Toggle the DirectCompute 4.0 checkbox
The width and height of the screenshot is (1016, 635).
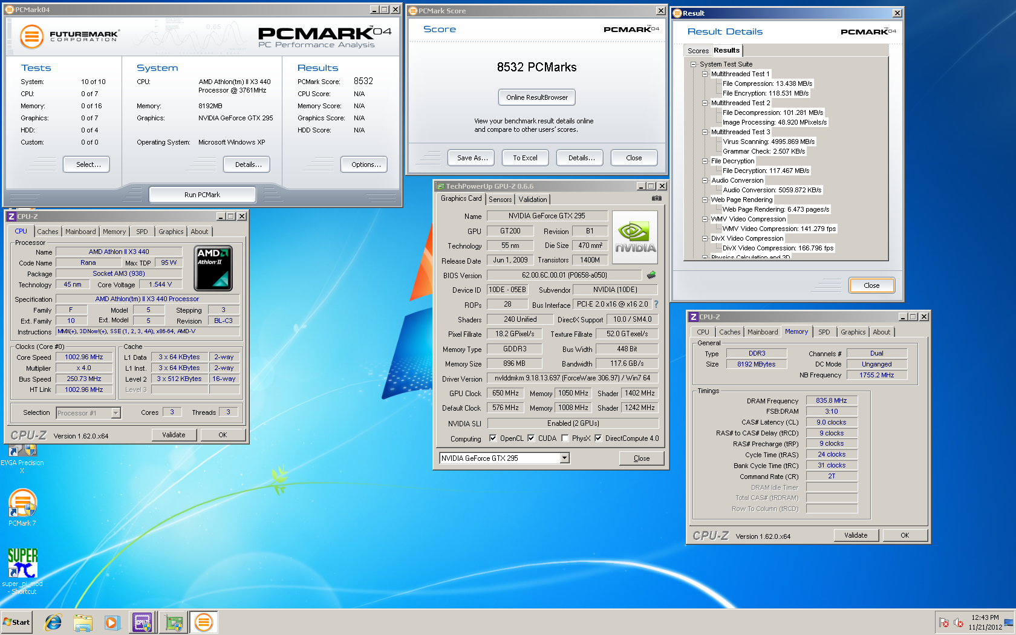tap(598, 438)
